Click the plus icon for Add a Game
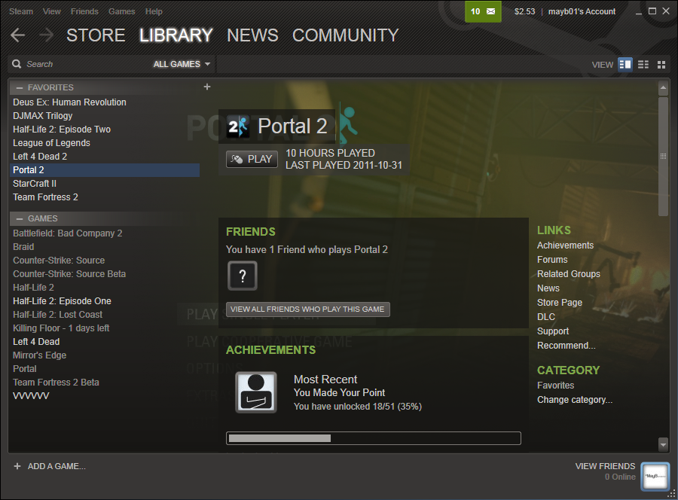The height and width of the screenshot is (500, 678). pyautogui.click(x=17, y=466)
